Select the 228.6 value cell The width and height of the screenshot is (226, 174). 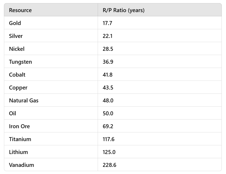[x=109, y=165]
